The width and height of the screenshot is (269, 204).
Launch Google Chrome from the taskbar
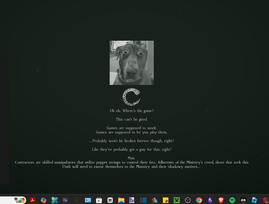click(199, 200)
